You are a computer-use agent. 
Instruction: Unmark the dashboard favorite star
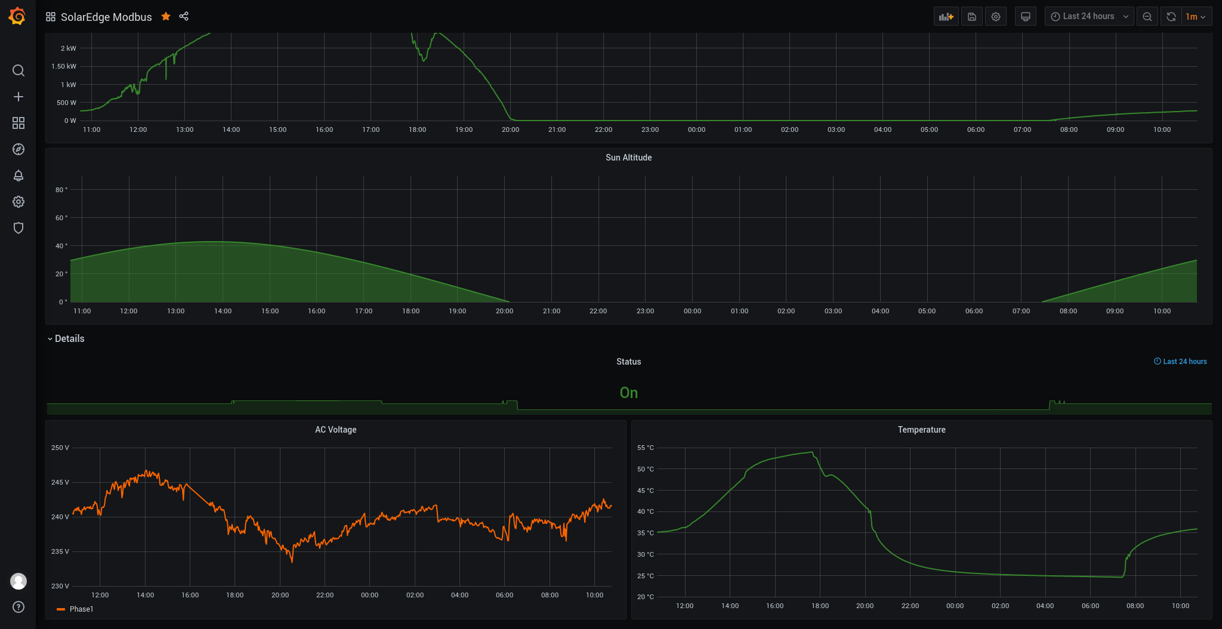(166, 16)
